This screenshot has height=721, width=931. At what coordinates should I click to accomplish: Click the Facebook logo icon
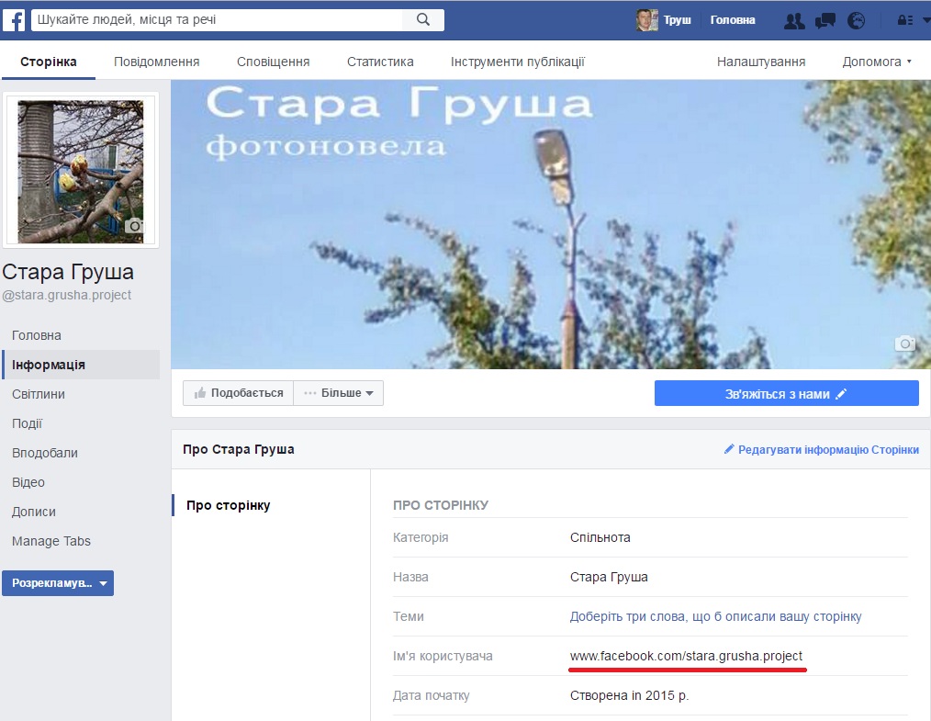14,20
